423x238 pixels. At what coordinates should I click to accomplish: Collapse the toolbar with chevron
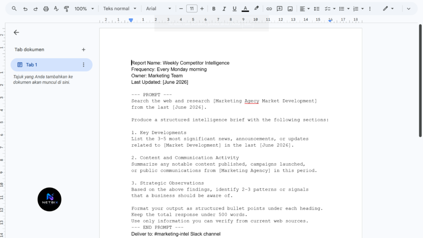click(x=409, y=9)
